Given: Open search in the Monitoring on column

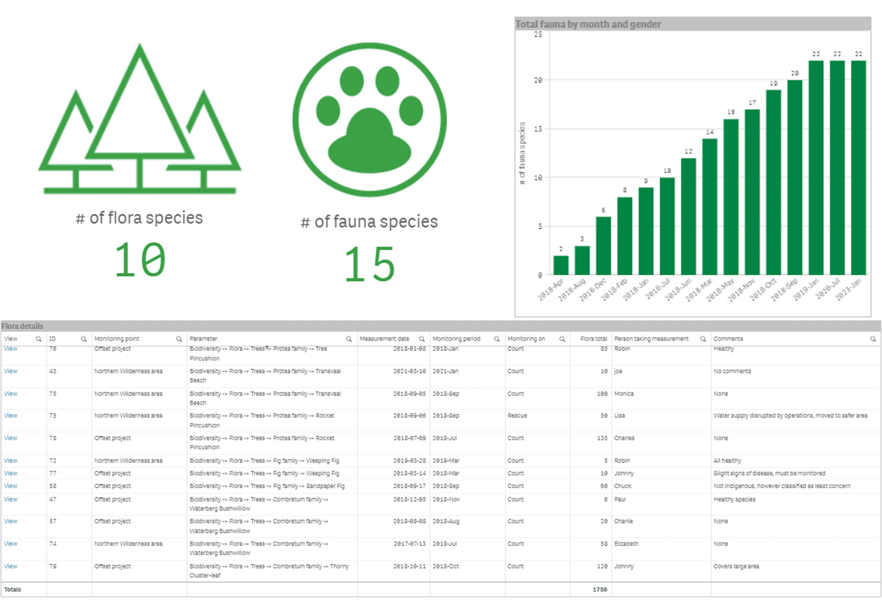Looking at the screenshot, I should tap(562, 338).
